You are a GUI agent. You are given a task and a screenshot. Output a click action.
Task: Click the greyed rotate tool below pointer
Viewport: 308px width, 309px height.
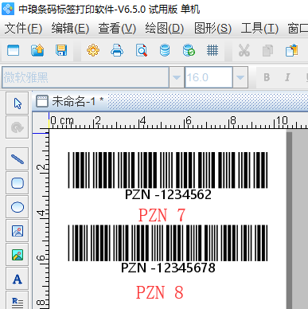pyautogui.click(x=18, y=127)
